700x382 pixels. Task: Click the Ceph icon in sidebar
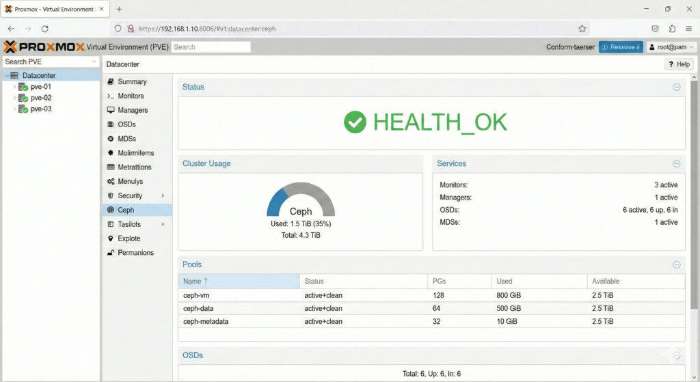pos(111,210)
